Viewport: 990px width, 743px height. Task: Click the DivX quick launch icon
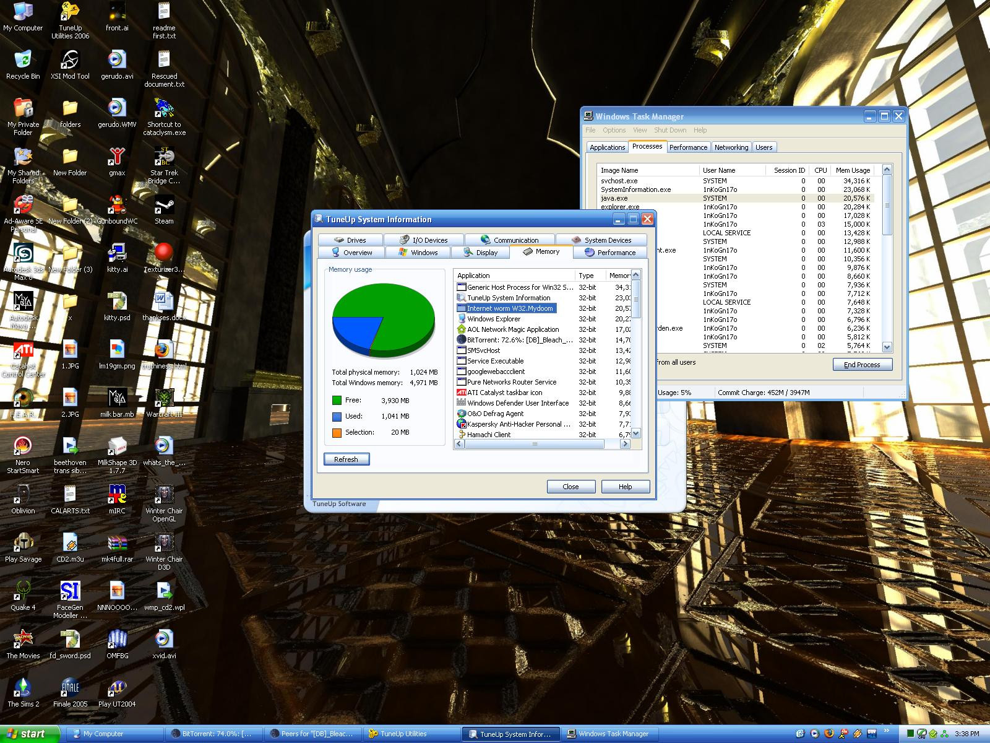coord(872,734)
